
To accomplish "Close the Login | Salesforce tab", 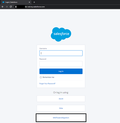I will pyautogui.click(x=29, y=2).
